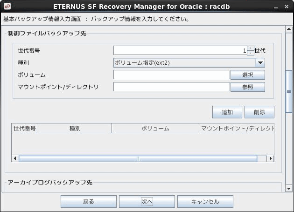Click the キャンセル cancel button
The width and height of the screenshot is (294, 212).
coord(205,201)
